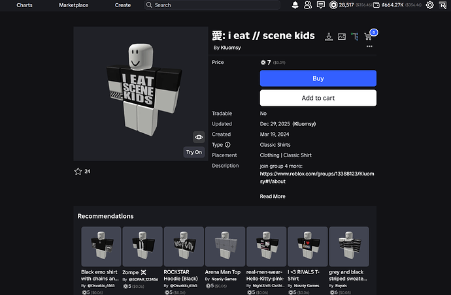Click the main I EAT SCENE KIDS avatar preview
Viewport: 451px width, 295px height.
(x=141, y=93)
